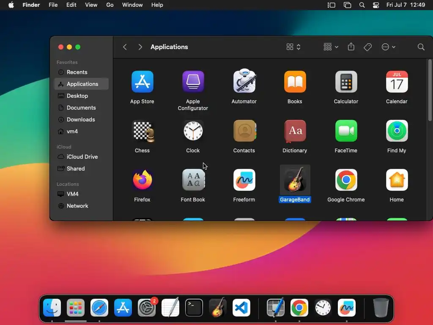Select the Dictionary app icon
The width and height of the screenshot is (433, 325).
[x=295, y=131]
